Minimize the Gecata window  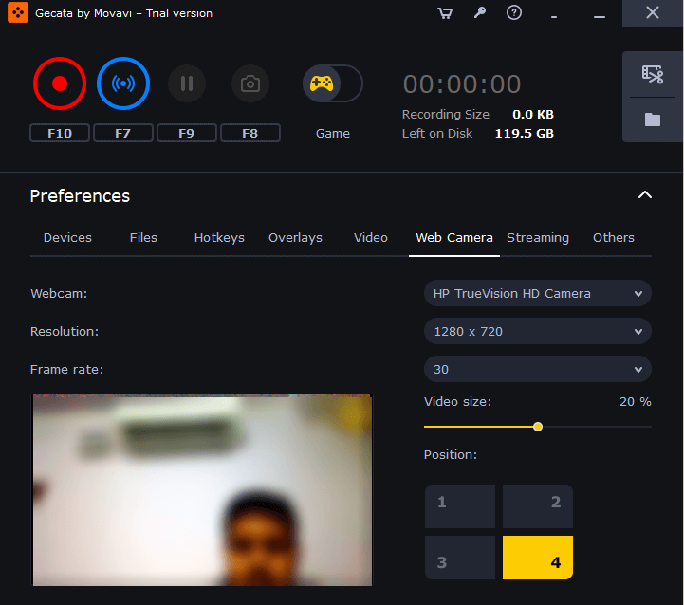[x=600, y=16]
